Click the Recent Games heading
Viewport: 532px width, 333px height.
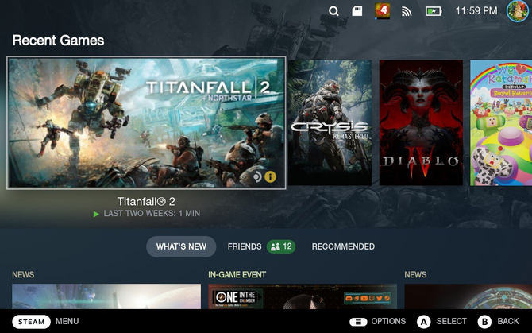coord(58,41)
